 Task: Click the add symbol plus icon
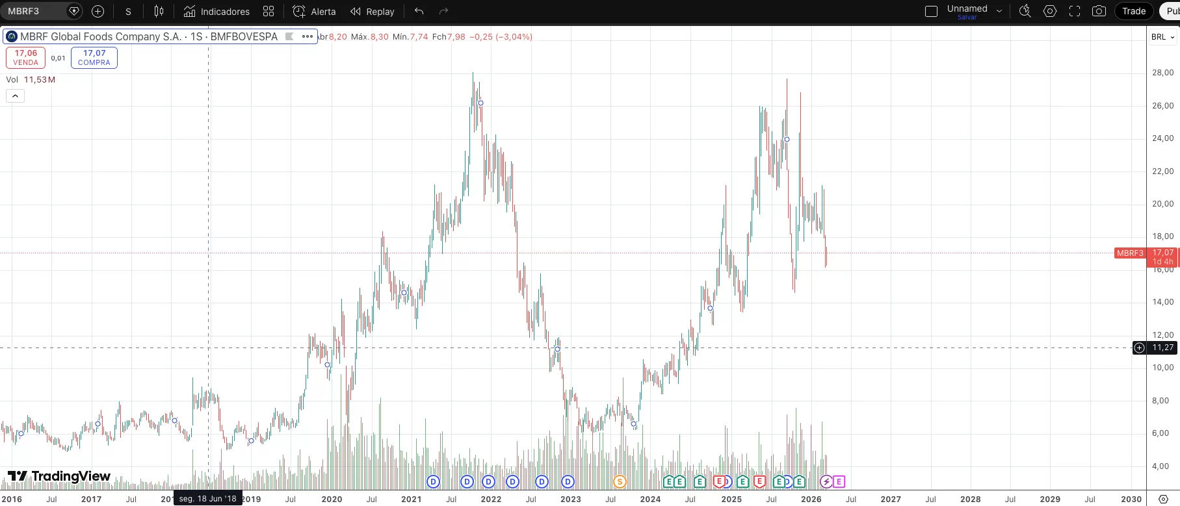point(98,11)
